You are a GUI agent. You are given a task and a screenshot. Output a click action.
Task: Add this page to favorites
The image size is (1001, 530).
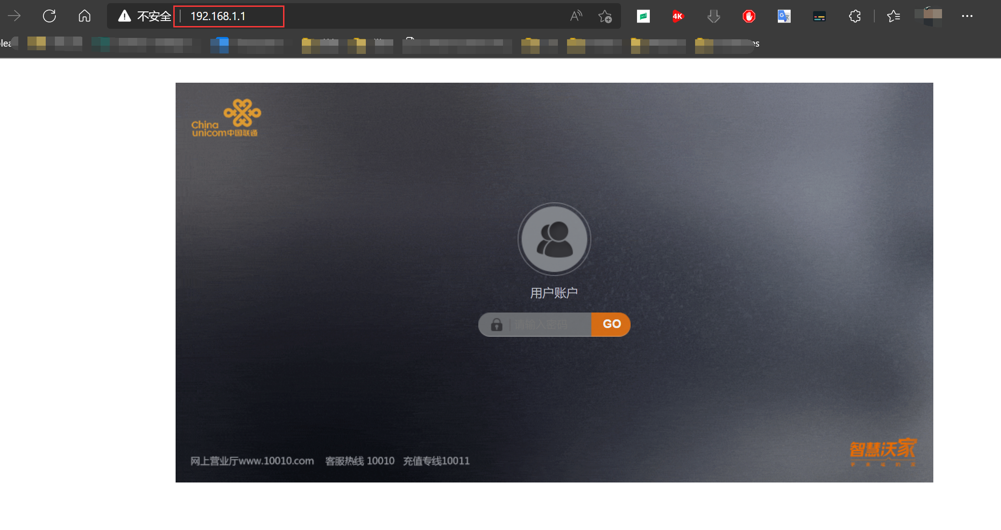(x=605, y=16)
